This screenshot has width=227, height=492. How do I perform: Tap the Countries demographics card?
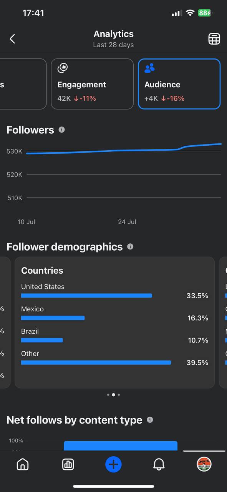pyautogui.click(x=114, y=322)
